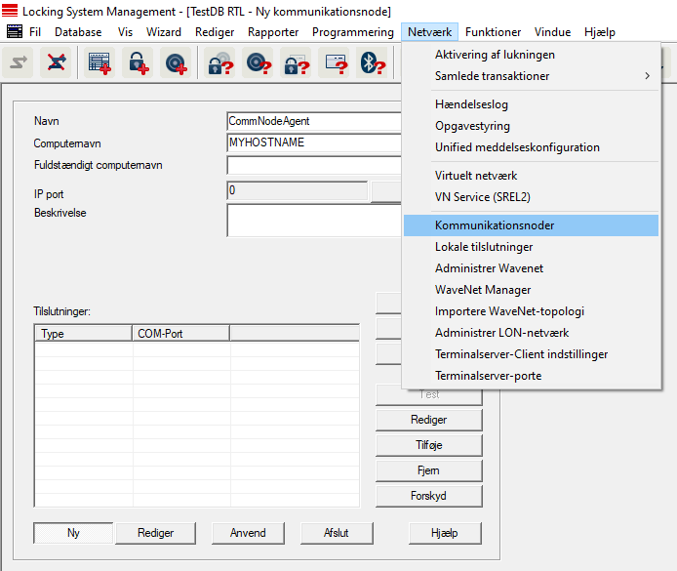Click into the Beskrivelse text box
677x571 pixels.
point(314,221)
